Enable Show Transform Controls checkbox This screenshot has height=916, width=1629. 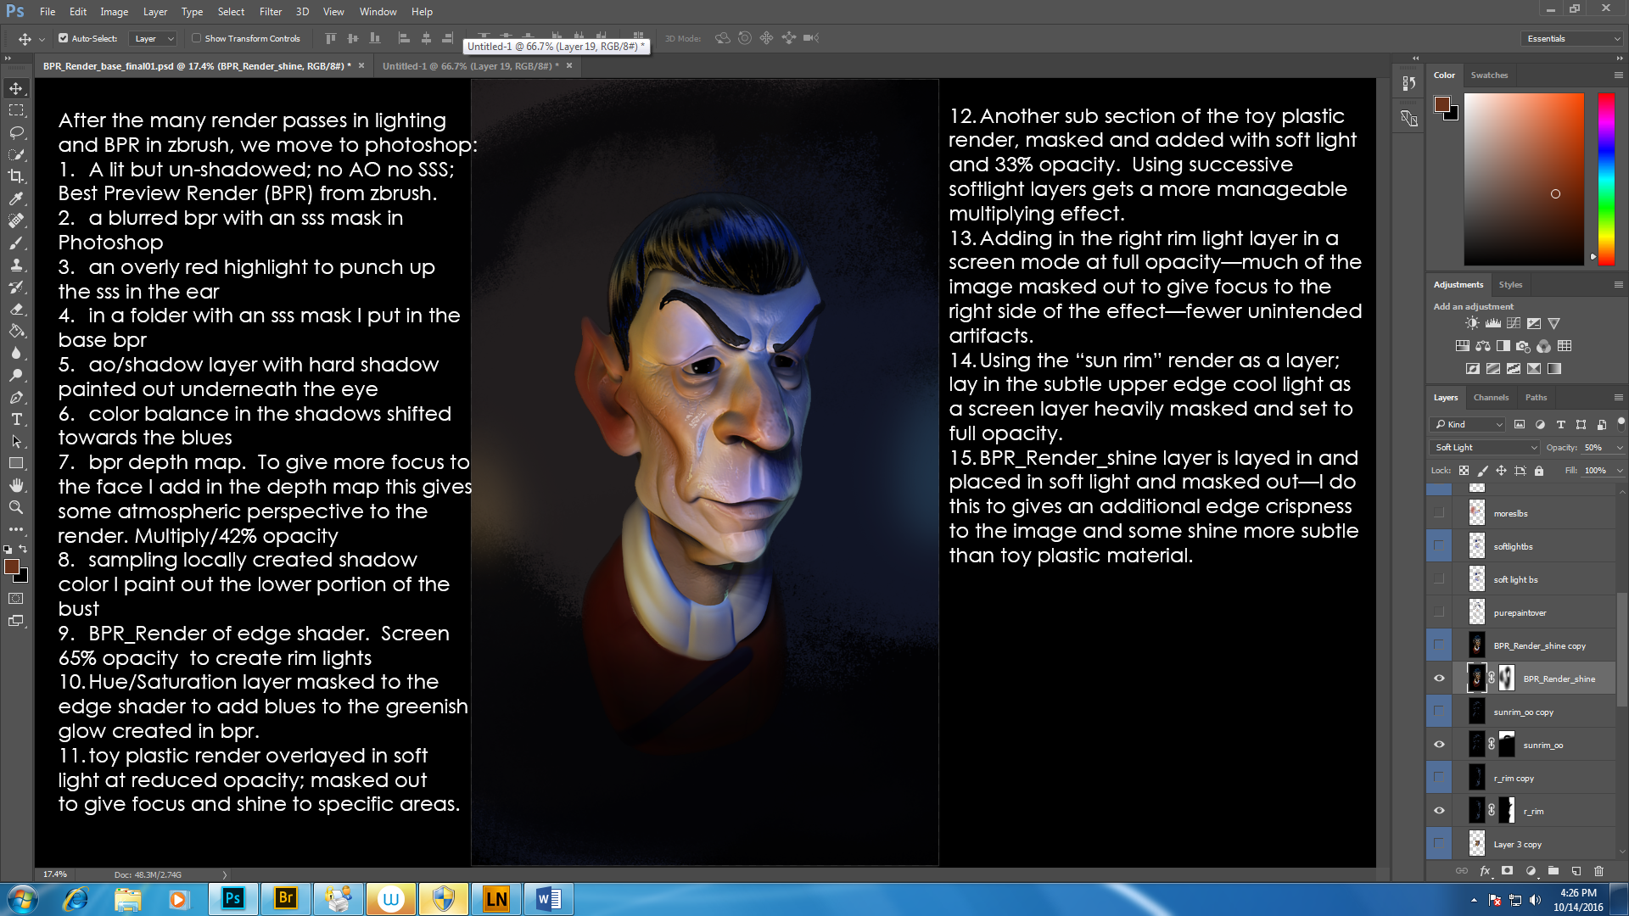196,38
